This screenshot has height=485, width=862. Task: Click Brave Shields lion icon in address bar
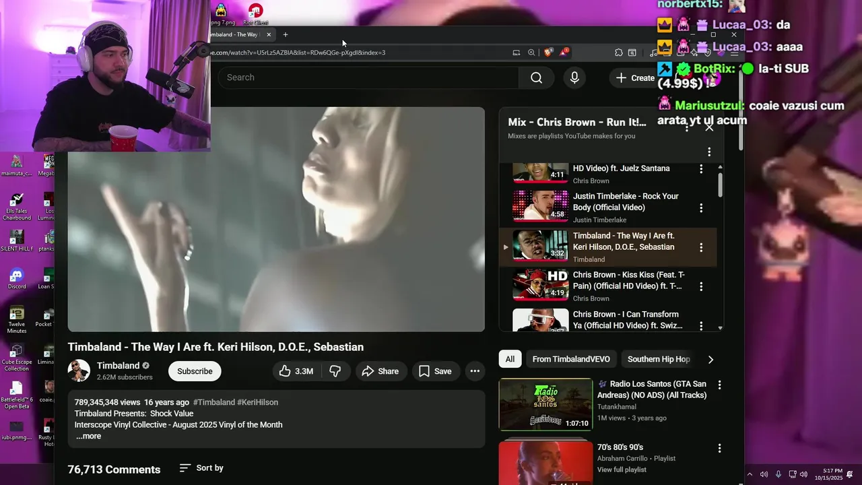(x=549, y=52)
